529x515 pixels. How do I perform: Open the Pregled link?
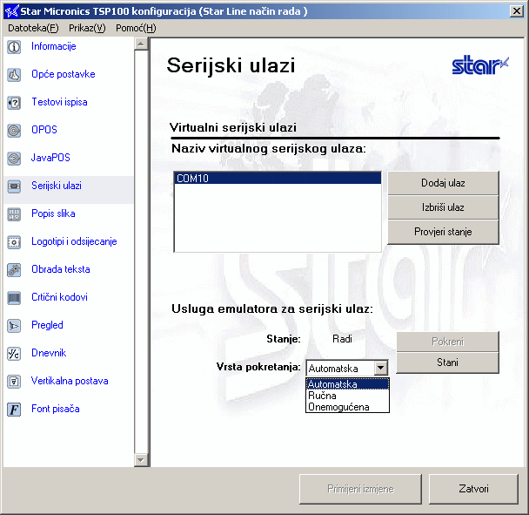coord(47,325)
